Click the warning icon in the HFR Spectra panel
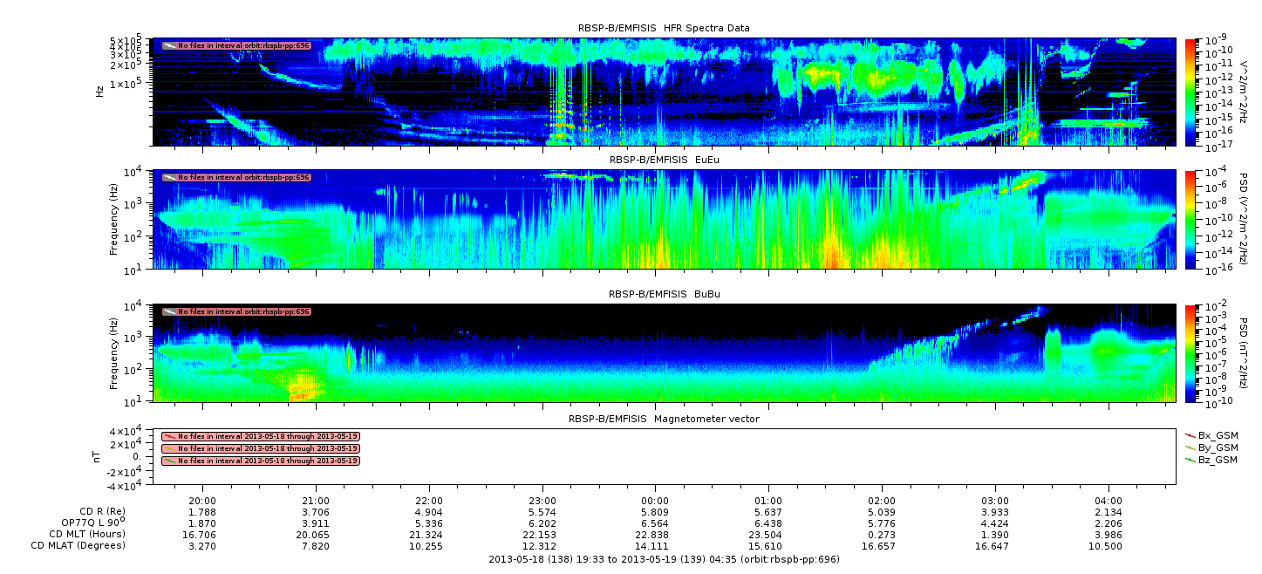 point(169,45)
